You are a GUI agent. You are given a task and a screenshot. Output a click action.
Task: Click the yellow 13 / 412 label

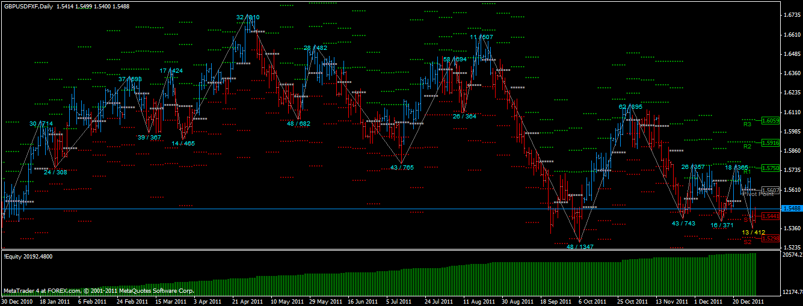(x=753, y=232)
